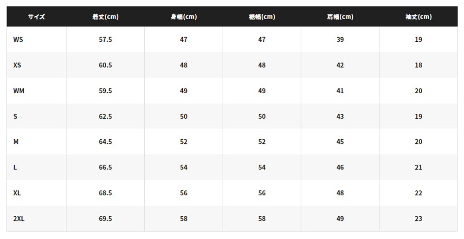This screenshot has height=239, width=464.
Task: Click the 69.5 length value for 2XL
Action: (x=105, y=218)
